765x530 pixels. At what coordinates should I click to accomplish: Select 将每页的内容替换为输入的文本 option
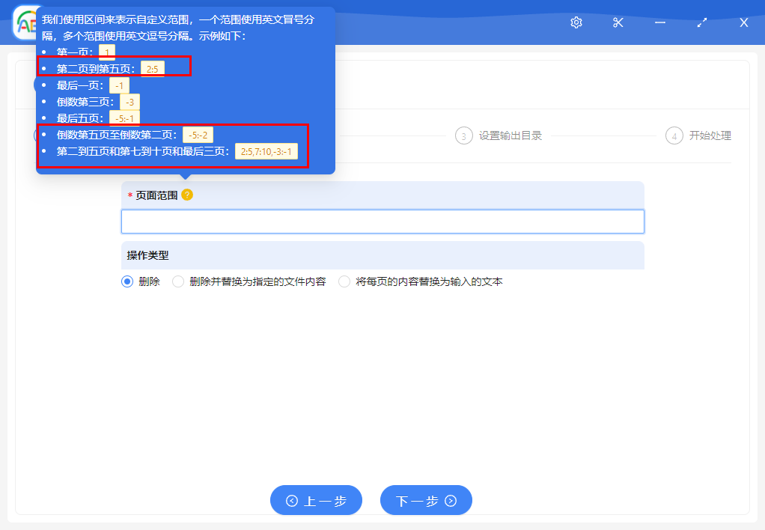(344, 281)
